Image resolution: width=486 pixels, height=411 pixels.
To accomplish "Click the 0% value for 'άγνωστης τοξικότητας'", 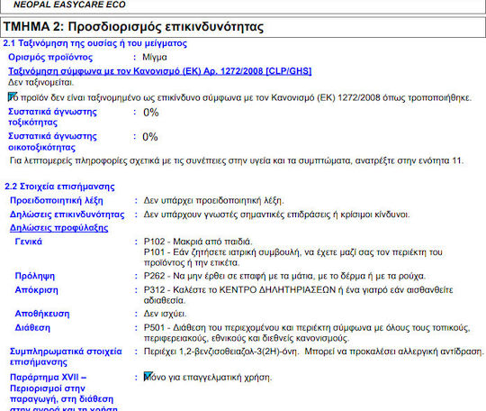I will [151, 113].
